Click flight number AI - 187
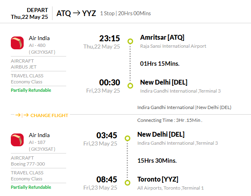 [37, 142]
